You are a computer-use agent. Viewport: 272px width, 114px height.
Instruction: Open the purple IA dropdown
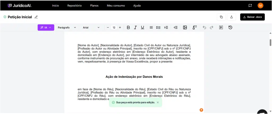pyautogui.click(x=46, y=28)
